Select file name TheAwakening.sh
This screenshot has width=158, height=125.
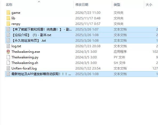[25, 63]
